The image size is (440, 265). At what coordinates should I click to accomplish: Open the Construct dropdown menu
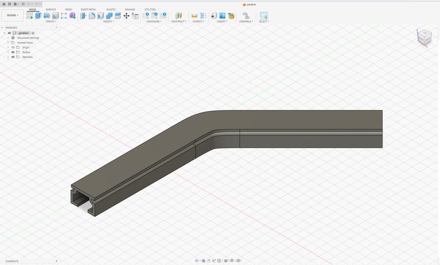179,22
